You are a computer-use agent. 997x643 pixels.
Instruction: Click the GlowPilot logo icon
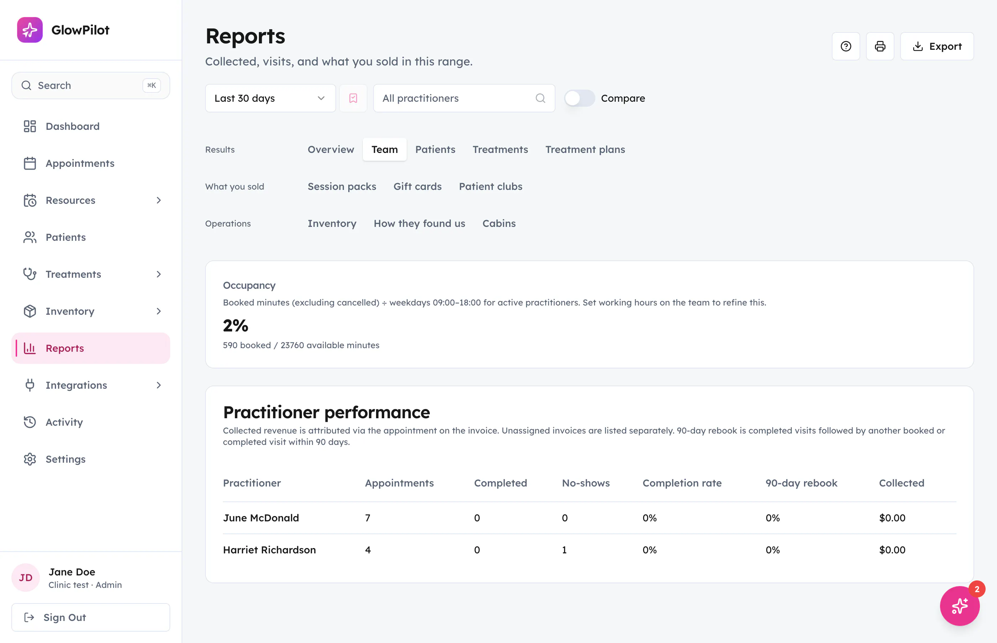tap(30, 30)
